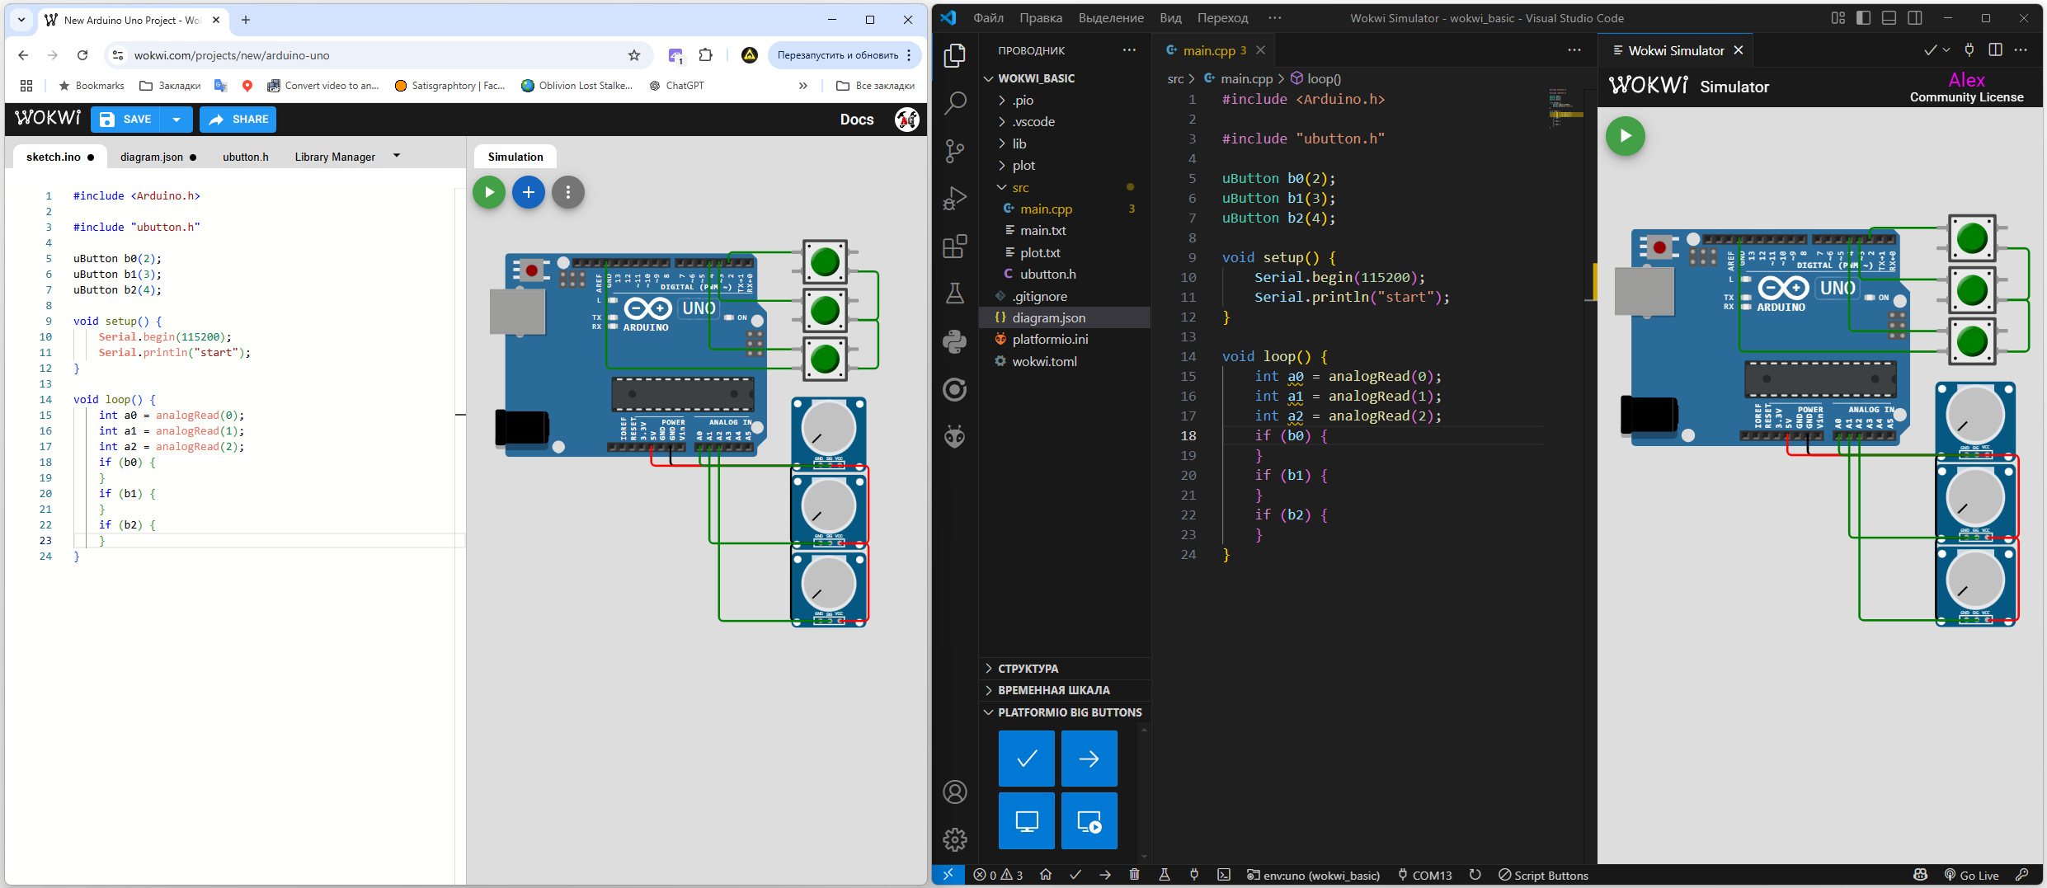This screenshot has height=888, width=2047.
Task: Reload the wokwi.com page in Chrome
Action: [82, 55]
